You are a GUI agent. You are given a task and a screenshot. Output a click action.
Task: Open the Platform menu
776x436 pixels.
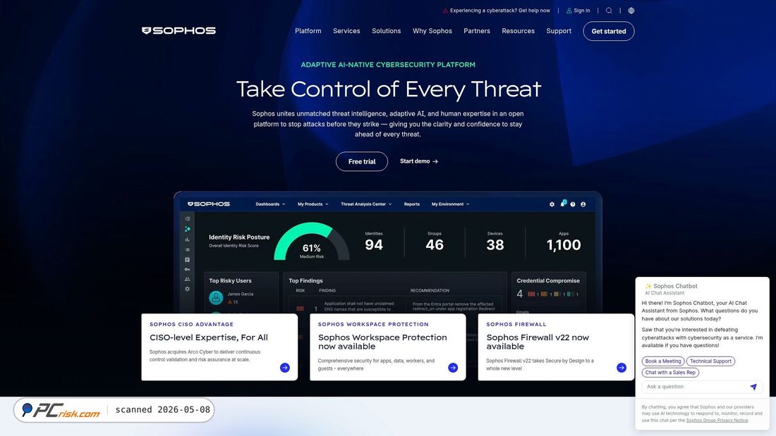(x=308, y=31)
